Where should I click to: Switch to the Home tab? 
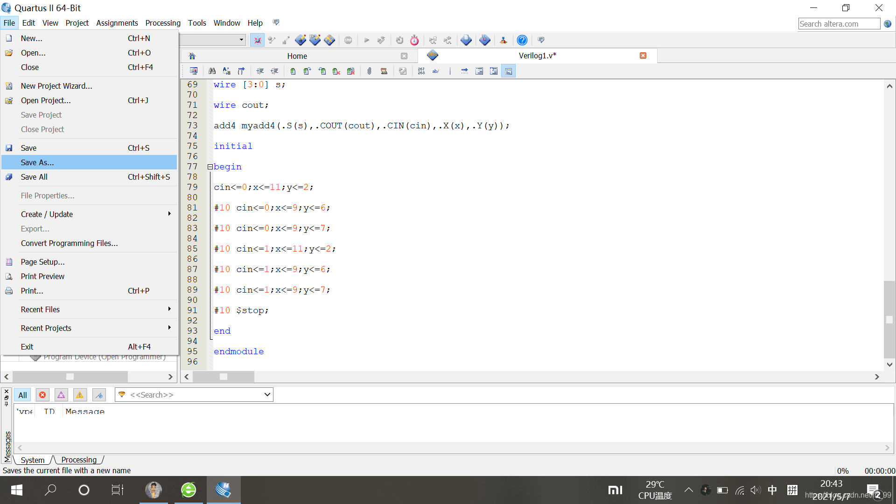click(x=297, y=56)
